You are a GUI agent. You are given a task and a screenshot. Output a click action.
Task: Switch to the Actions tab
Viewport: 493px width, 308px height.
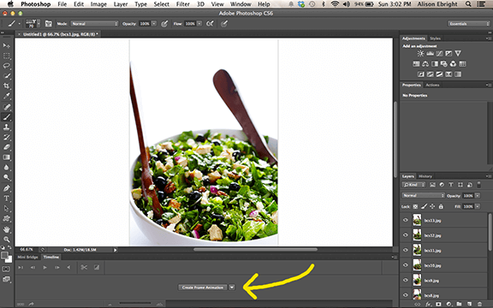coord(432,85)
